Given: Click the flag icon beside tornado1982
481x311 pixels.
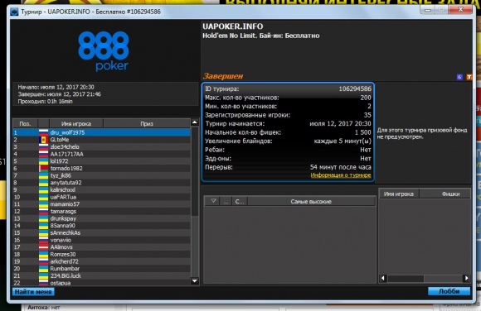Looking at the screenshot, I should (44, 168).
